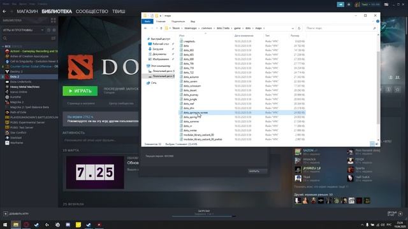Go back in File Explorer navigation
This screenshot has height=229, width=408.
click(x=145, y=28)
